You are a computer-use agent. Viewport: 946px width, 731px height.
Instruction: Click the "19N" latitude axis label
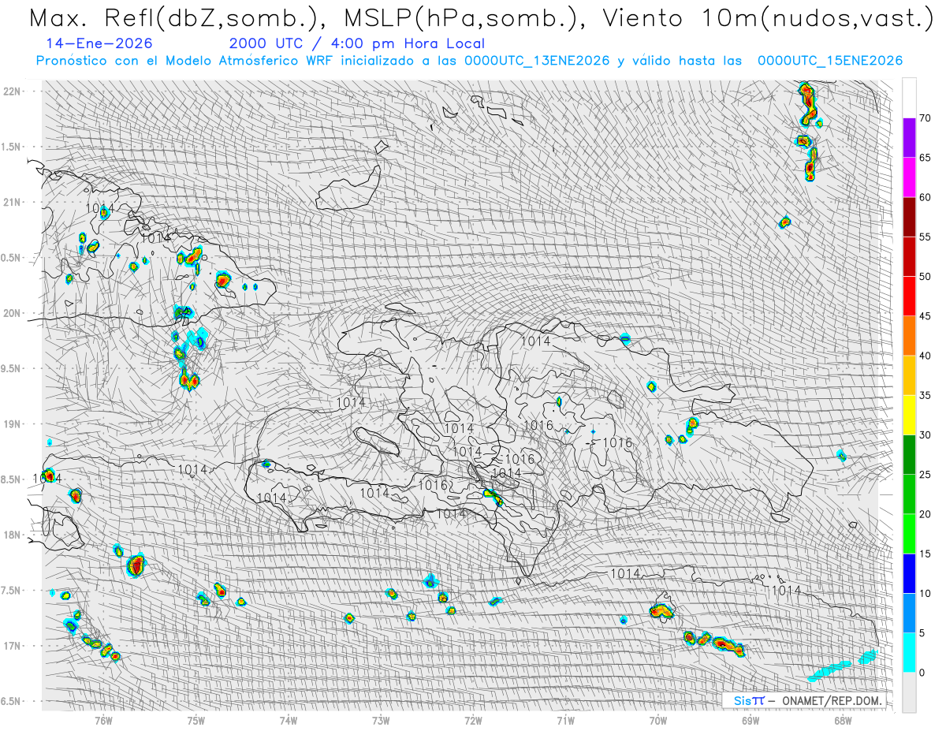click(x=13, y=423)
